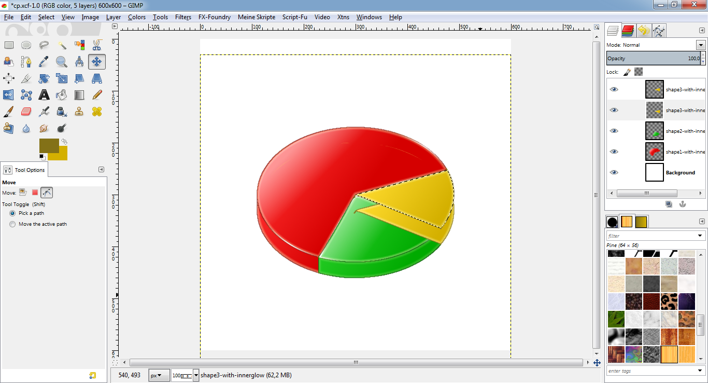Hide the shape1-with-innerglow layer

click(x=614, y=152)
